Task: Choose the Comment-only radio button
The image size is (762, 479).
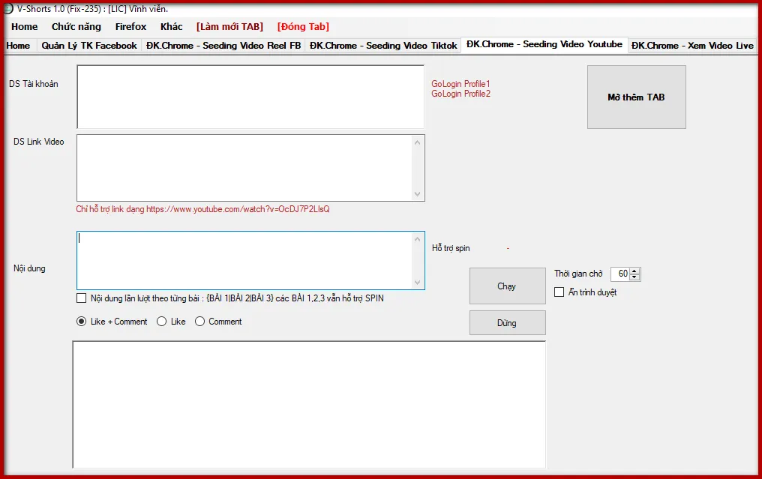Action: point(199,322)
